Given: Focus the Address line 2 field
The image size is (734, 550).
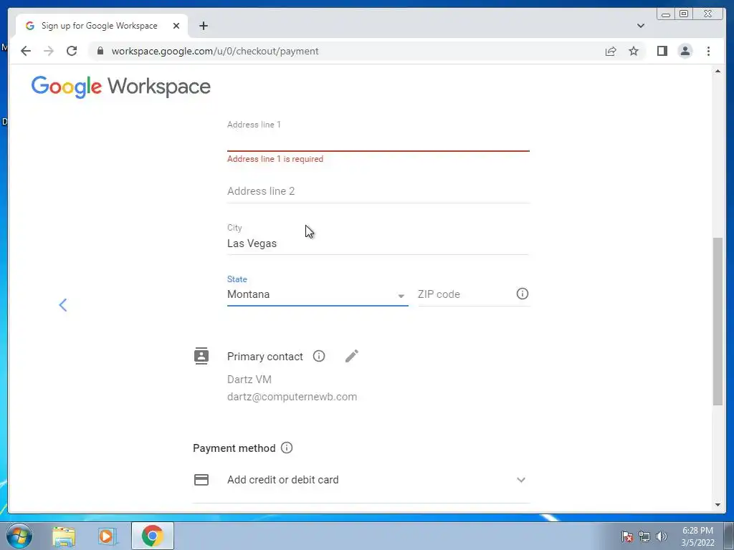Looking at the screenshot, I should 378,191.
